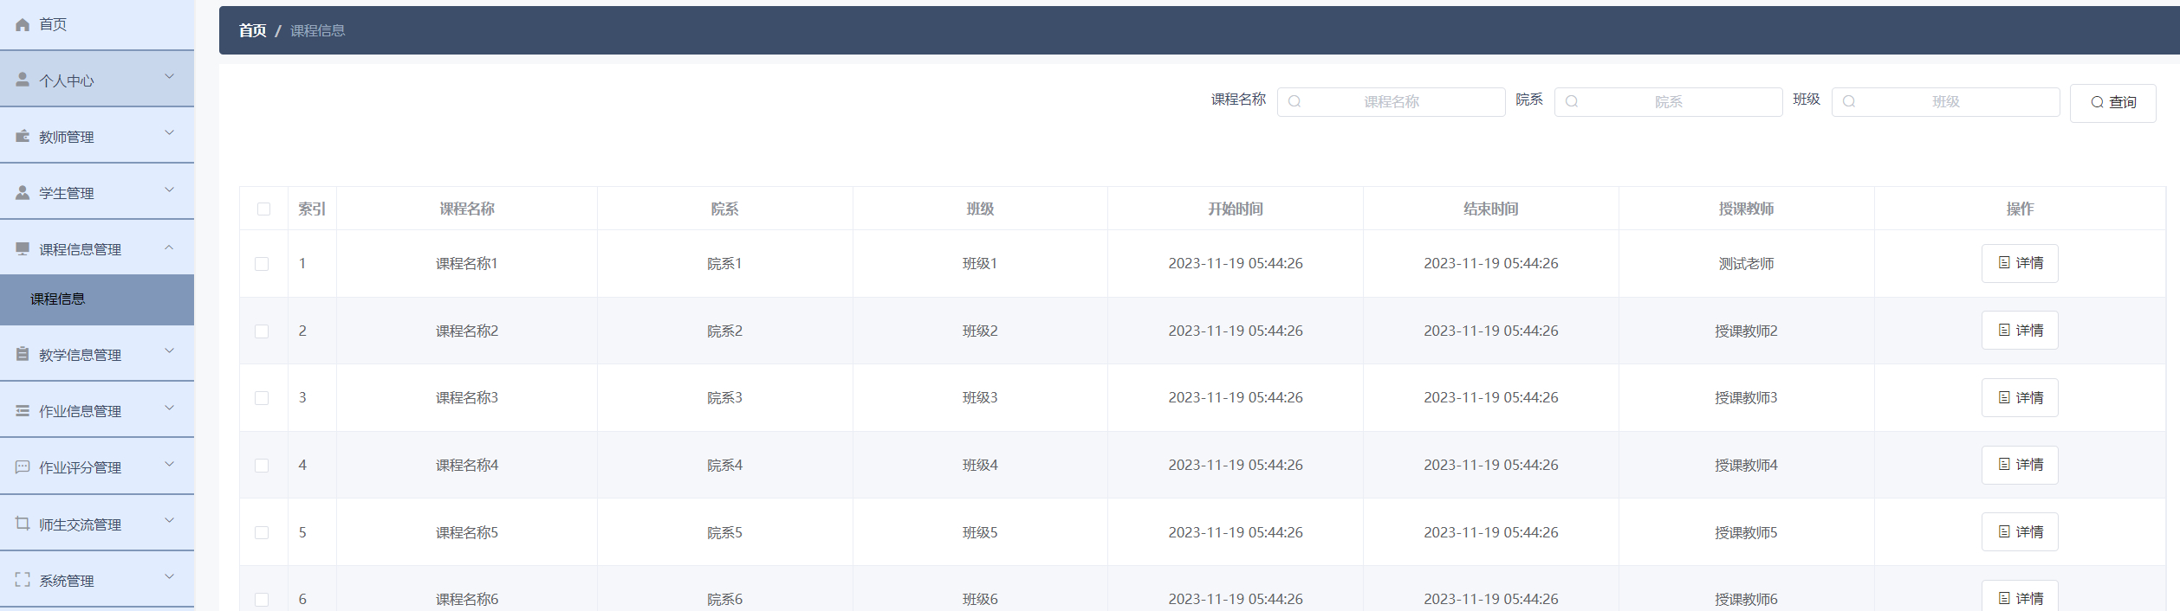Viewport: 2180px width, 611px height.
Task: Expand the 师生交流管理 chevron
Action: click(x=170, y=520)
